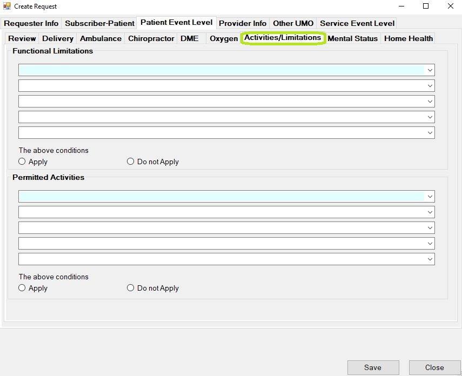The image size is (462, 376).
Task: Expand second Functional Limitations dropdown arrow
Action: [x=430, y=86]
